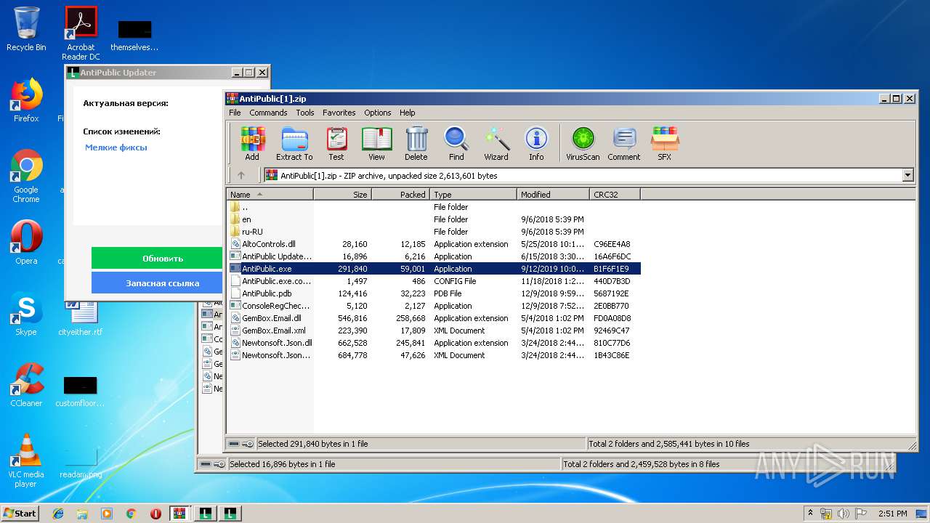
Task: Go up one folder level arrow
Action: [241, 175]
